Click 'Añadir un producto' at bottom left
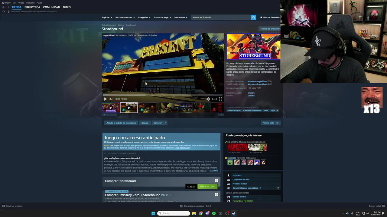Image resolution: width=387 pixels, height=217 pixels. 12,206
